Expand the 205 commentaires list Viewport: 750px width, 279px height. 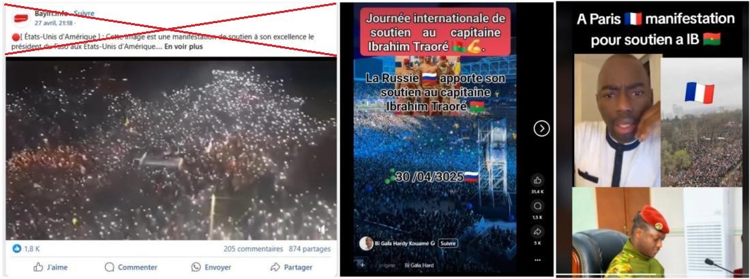[253, 249]
